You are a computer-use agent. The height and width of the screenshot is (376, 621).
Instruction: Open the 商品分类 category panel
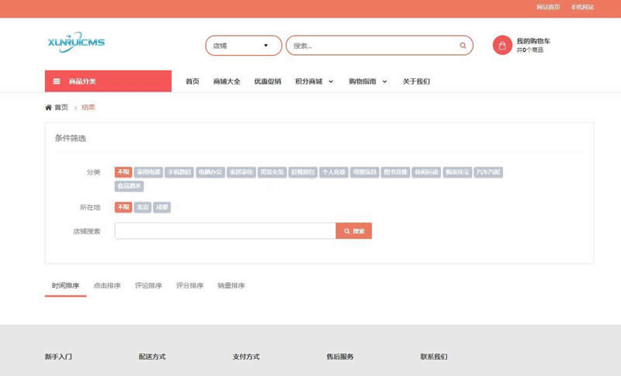[108, 81]
